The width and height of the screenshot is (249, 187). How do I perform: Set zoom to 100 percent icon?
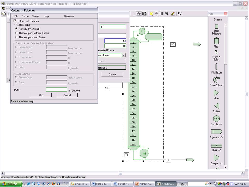click(161, 14)
